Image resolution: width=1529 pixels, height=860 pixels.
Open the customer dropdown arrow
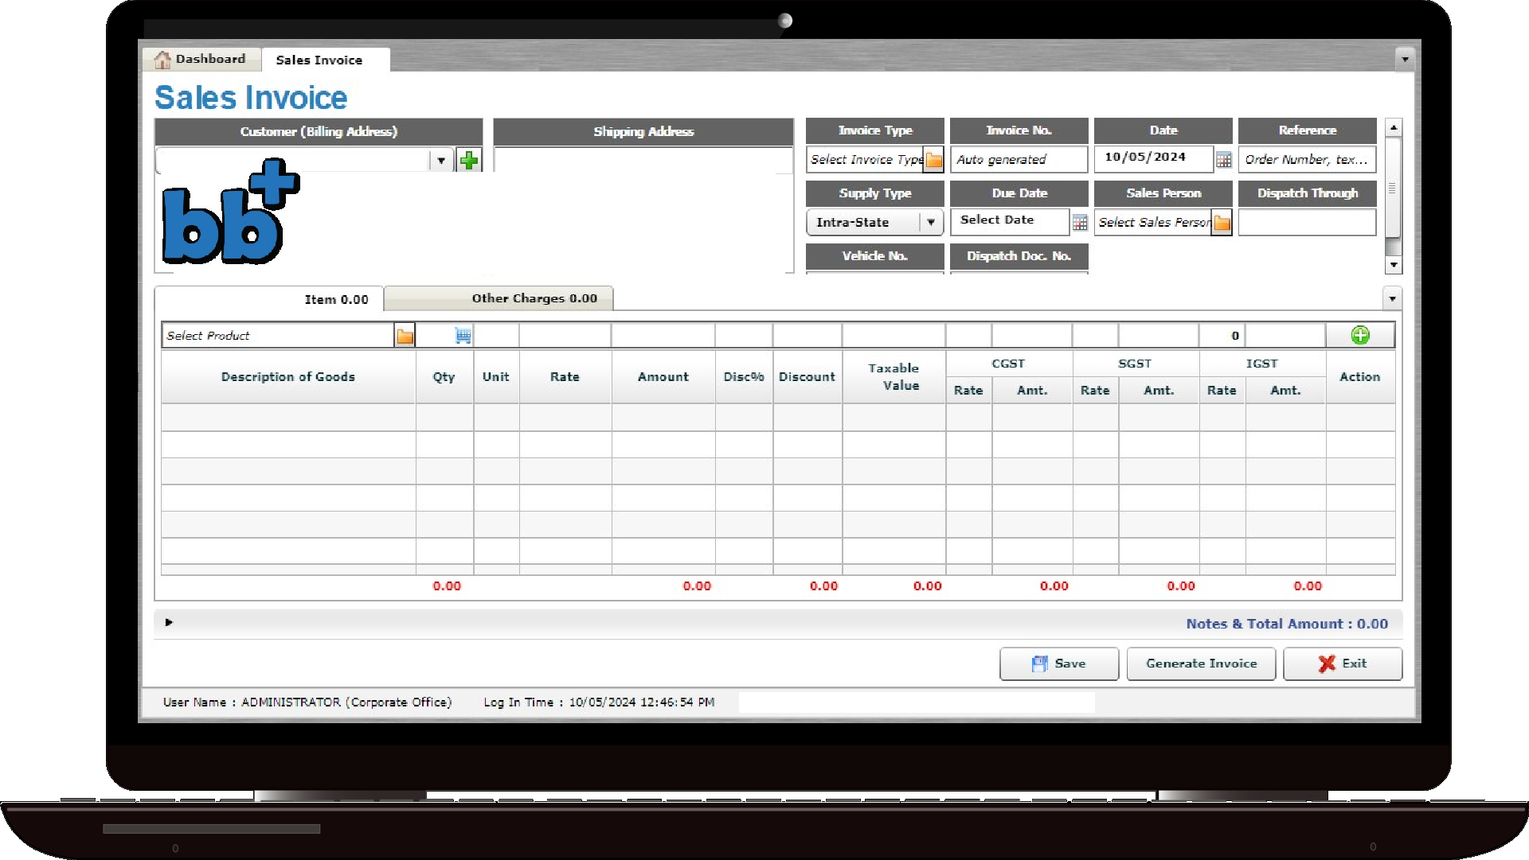pyautogui.click(x=441, y=161)
